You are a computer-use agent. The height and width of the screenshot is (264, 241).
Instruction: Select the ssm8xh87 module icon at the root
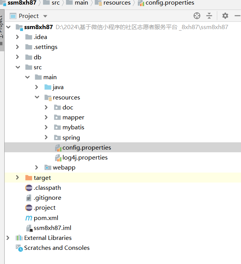19,27
